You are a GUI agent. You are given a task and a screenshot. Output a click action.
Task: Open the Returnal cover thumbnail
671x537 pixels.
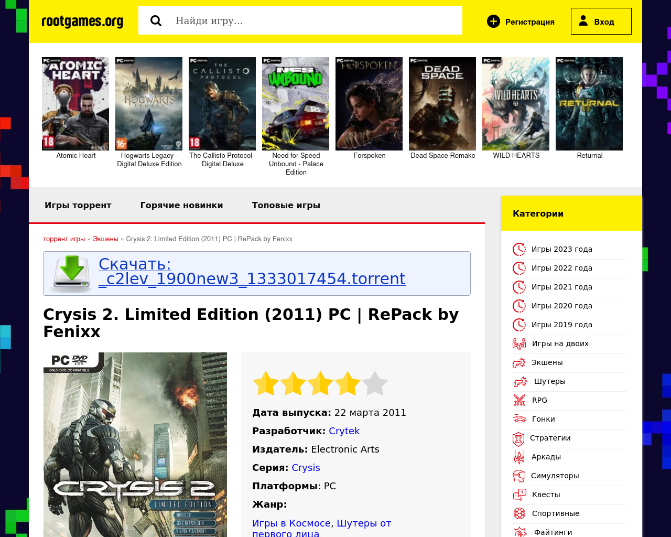(x=589, y=104)
